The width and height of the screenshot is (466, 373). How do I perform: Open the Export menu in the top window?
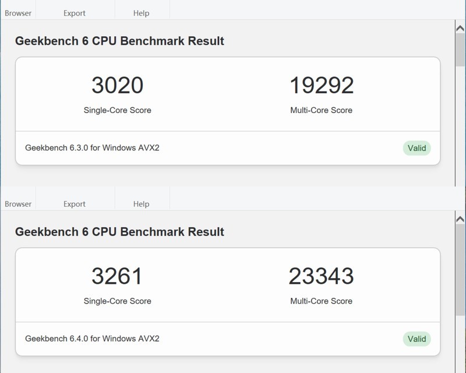75,13
